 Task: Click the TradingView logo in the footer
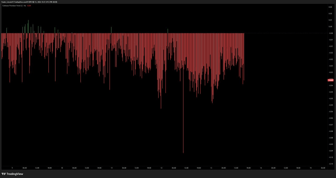click(x=12, y=174)
